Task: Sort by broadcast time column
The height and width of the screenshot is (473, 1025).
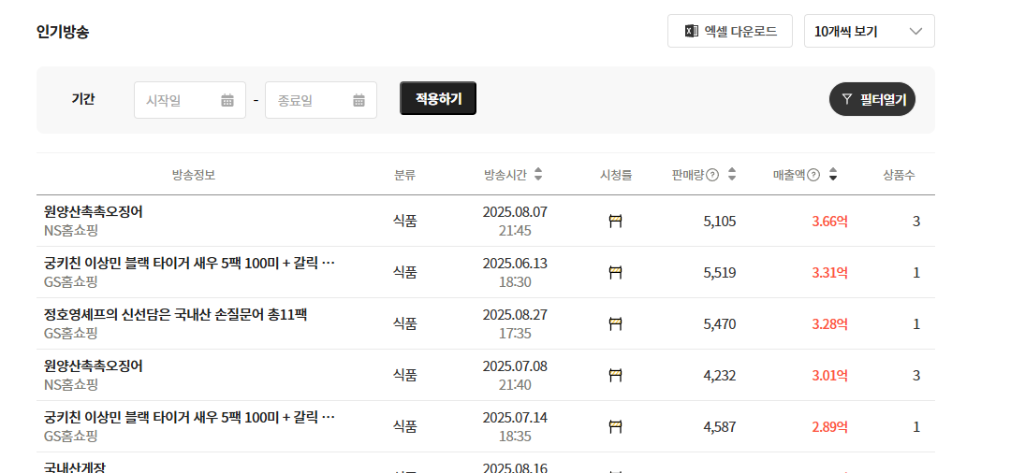Action: coord(538,175)
